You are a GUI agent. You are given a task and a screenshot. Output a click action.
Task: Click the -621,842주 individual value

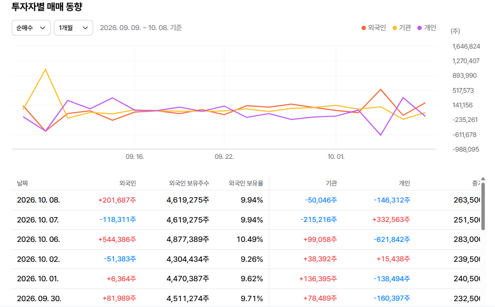pyautogui.click(x=392, y=239)
